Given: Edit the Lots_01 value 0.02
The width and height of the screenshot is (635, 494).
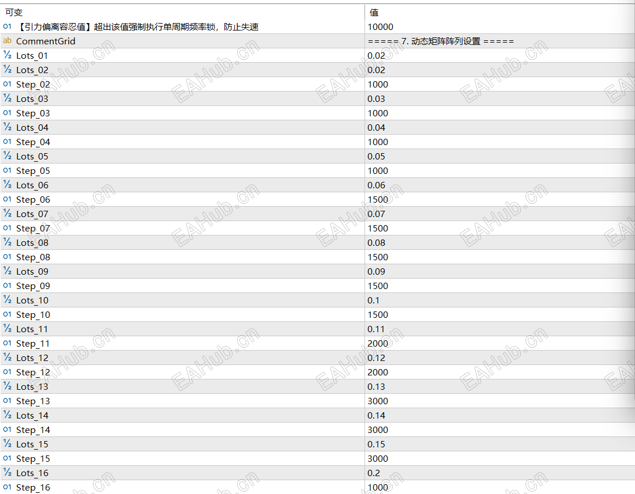Looking at the screenshot, I should 376,55.
